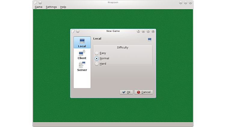Minimize the New Game dialog

coord(143,31)
